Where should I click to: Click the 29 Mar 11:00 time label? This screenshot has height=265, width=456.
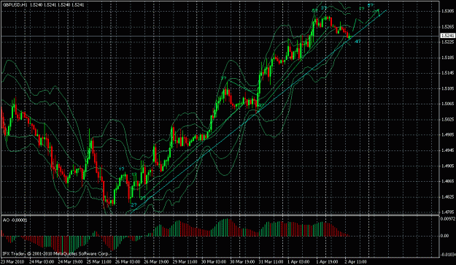click(x=185, y=261)
